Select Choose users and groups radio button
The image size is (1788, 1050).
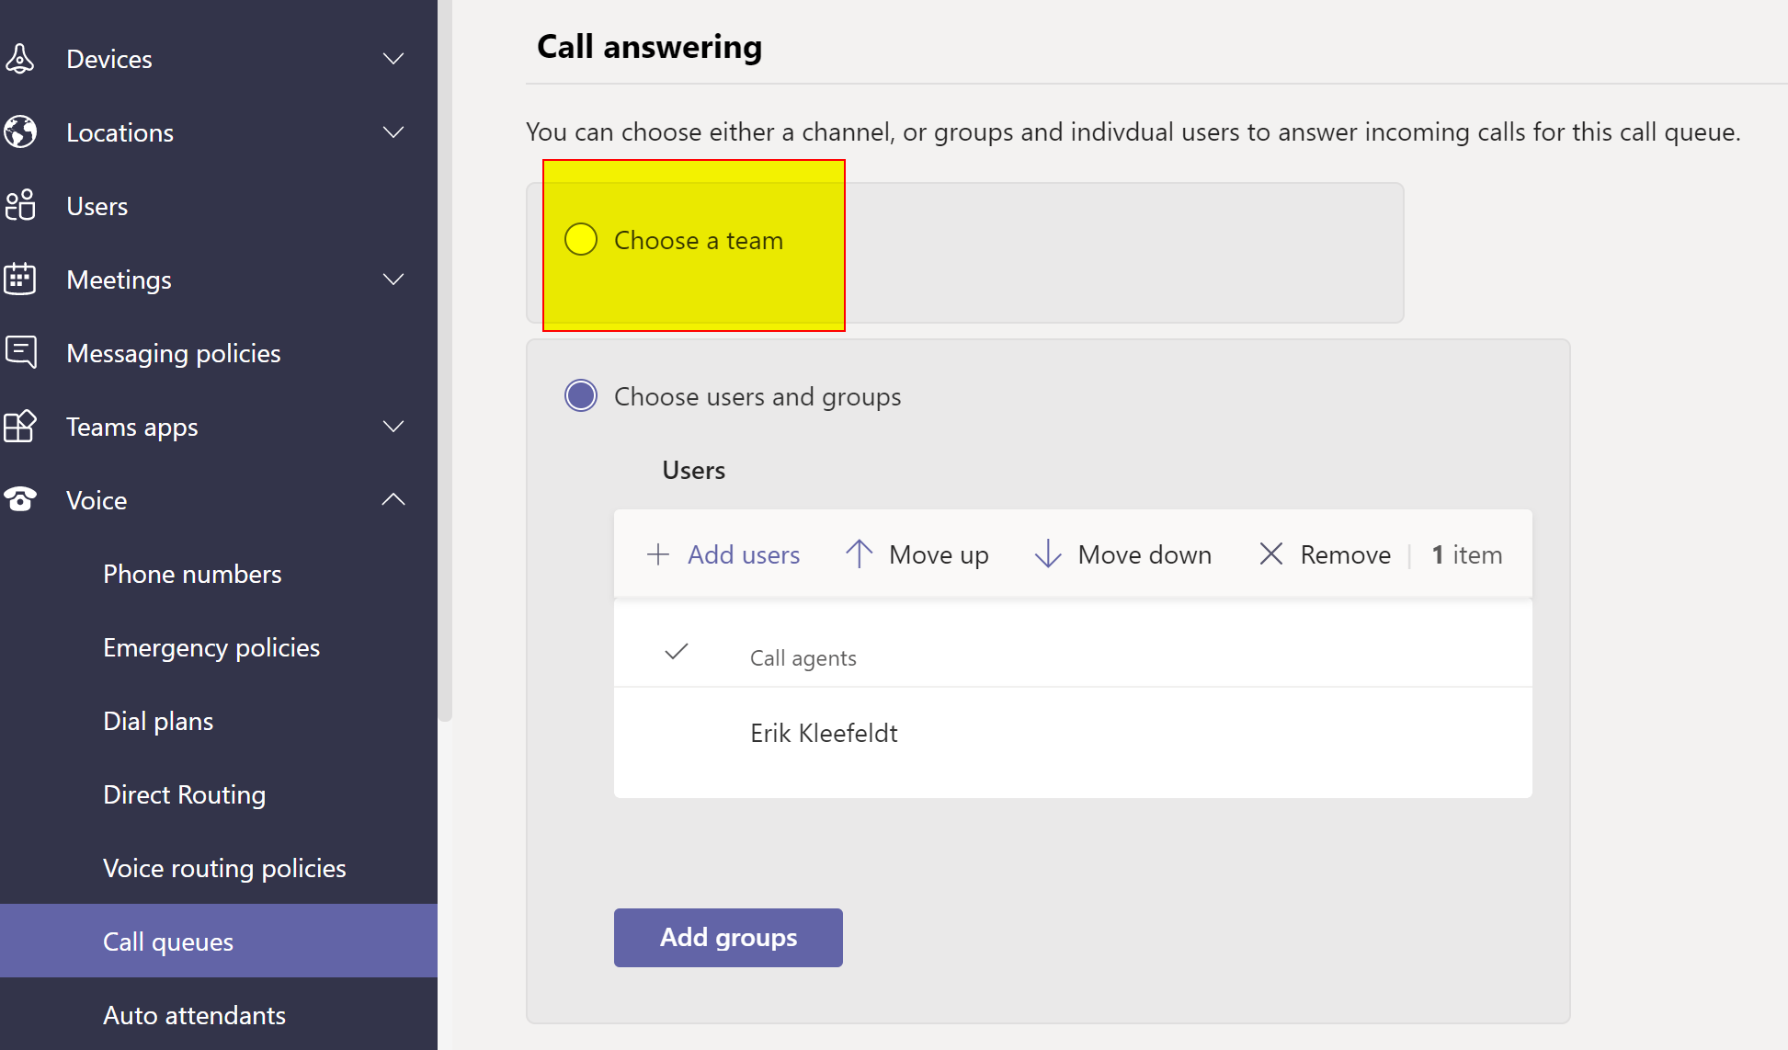coord(581,396)
